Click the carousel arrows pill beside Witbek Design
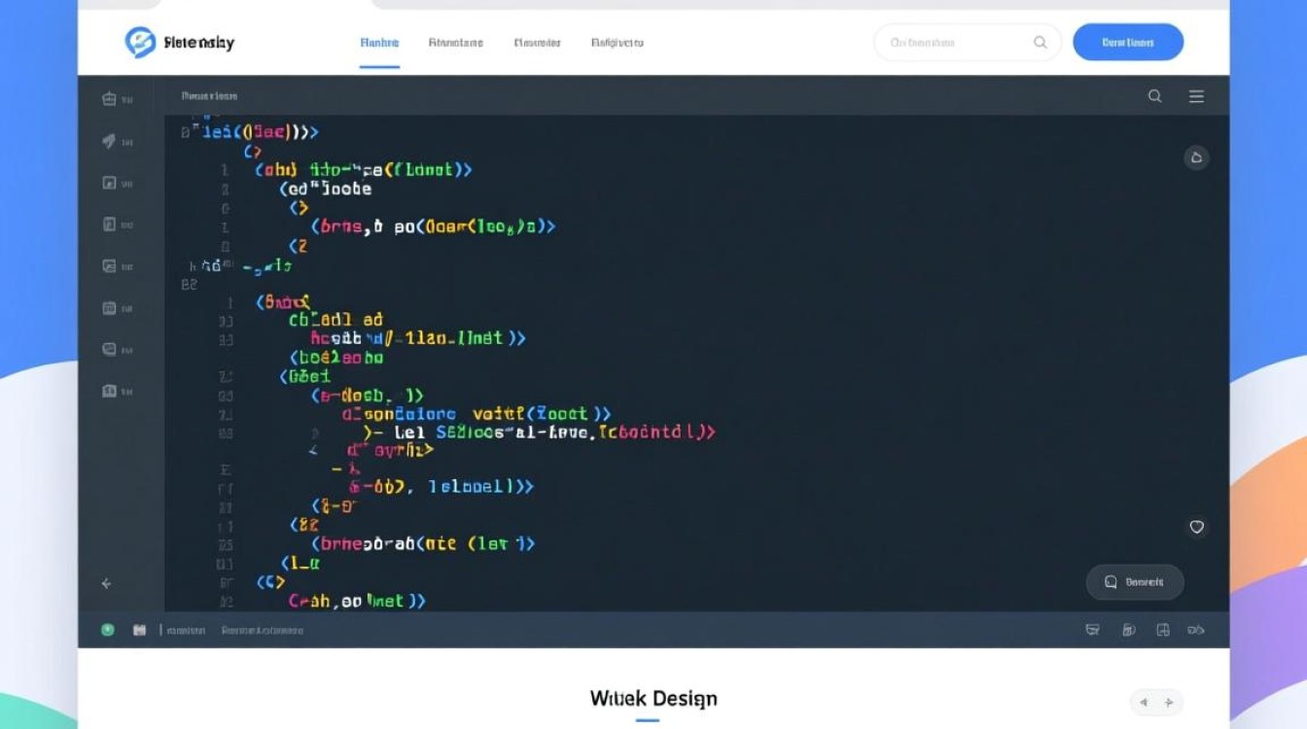 [1156, 702]
